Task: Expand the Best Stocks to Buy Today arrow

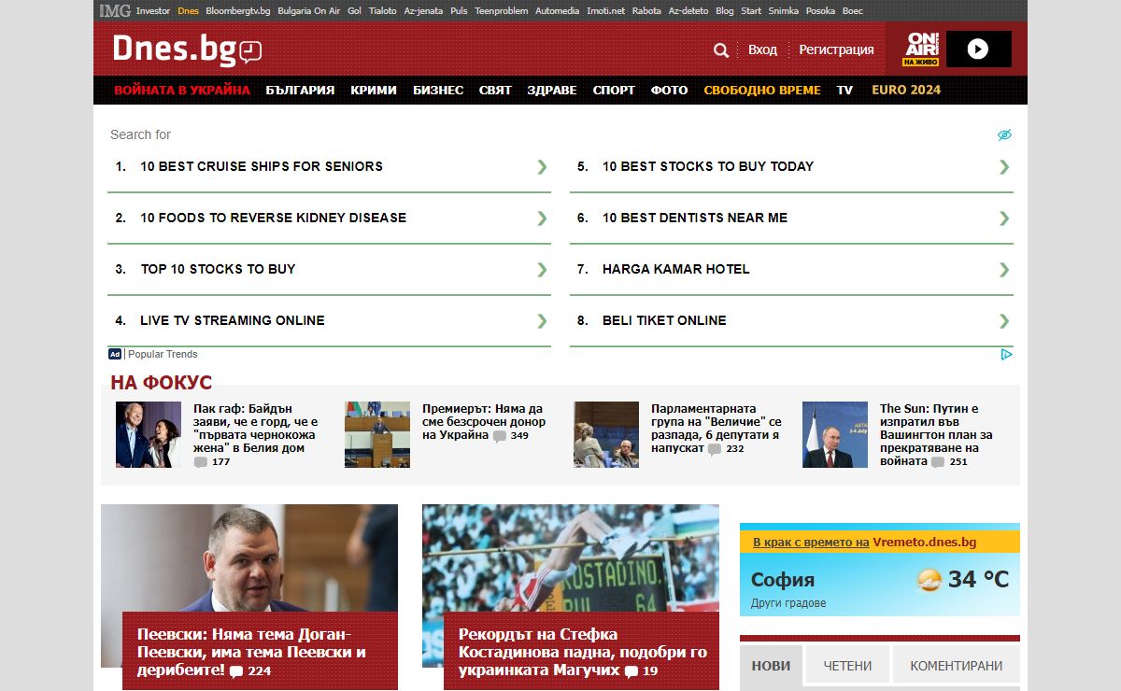Action: click(x=1004, y=166)
